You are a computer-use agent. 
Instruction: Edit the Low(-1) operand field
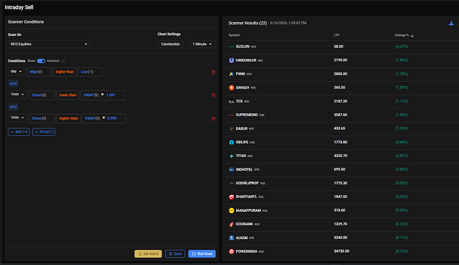[90, 72]
